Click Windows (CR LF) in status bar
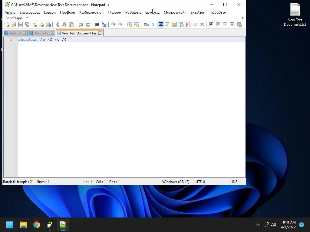310x232 pixels. tap(176, 182)
